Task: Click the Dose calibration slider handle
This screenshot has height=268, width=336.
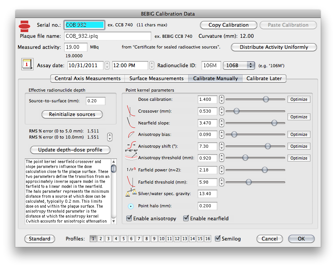Action: (x=266, y=99)
